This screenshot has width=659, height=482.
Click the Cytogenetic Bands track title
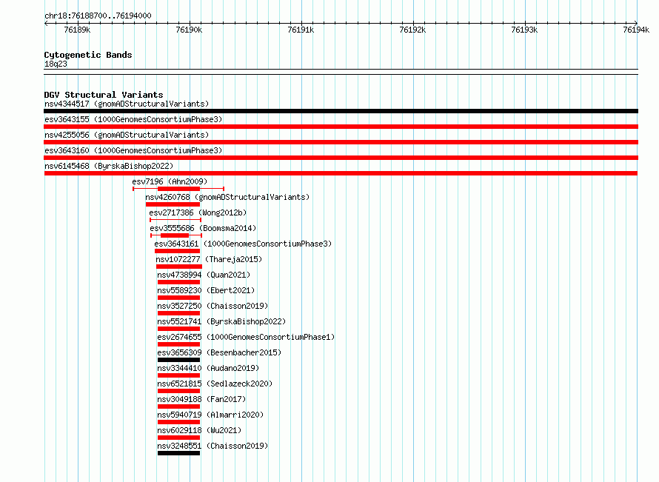coord(88,55)
